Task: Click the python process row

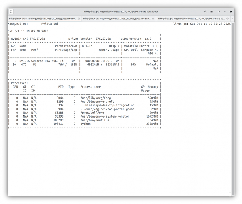Action: click(85, 124)
